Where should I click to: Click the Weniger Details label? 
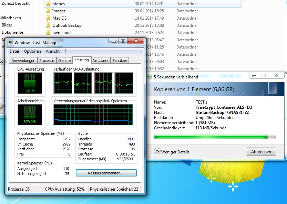pyautogui.click(x=175, y=152)
